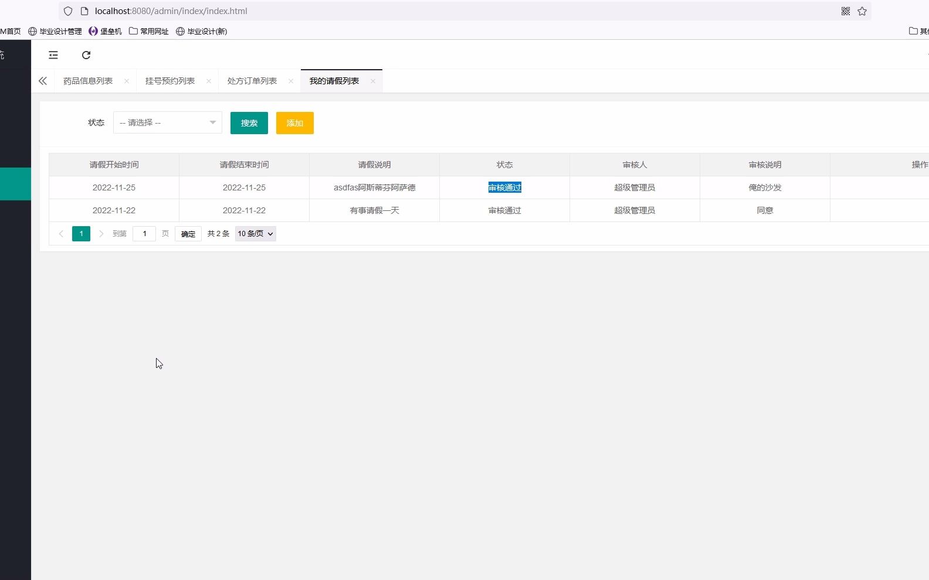Click the tabs scroll-left double chevron
The width and height of the screenshot is (929, 580).
pyautogui.click(x=43, y=81)
